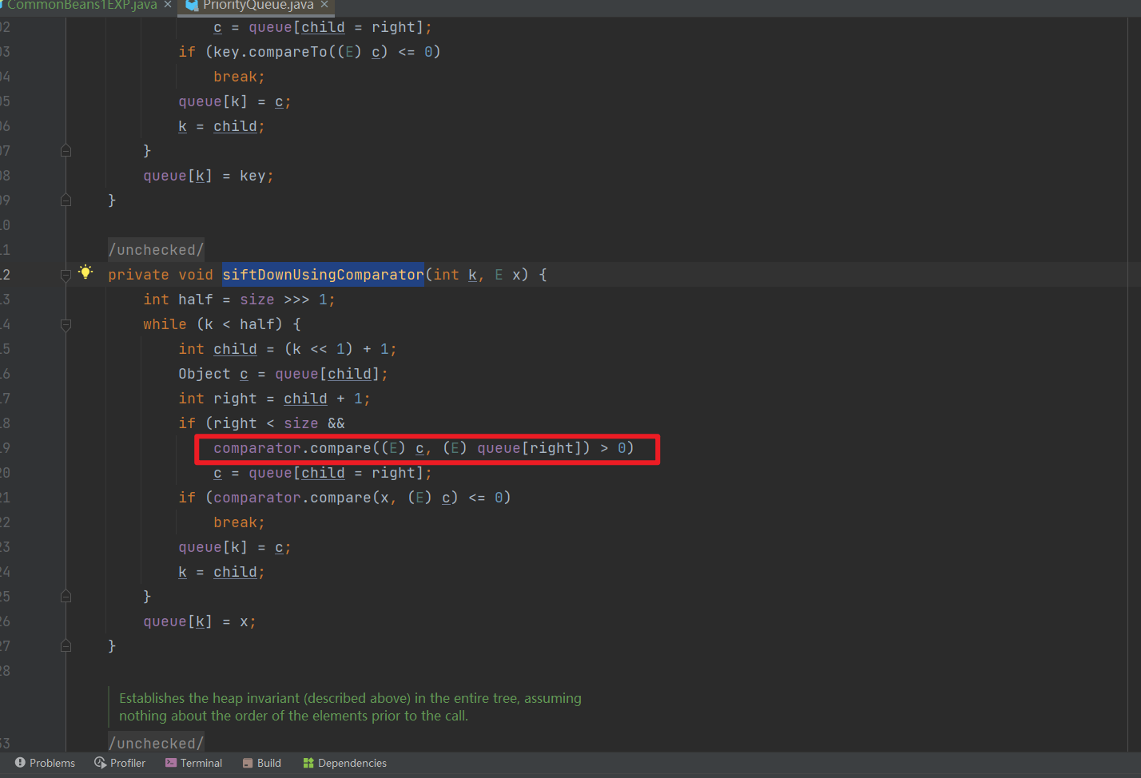Close the CommonBeans1EXP.java tab
1141x778 pixels.
(x=167, y=5)
